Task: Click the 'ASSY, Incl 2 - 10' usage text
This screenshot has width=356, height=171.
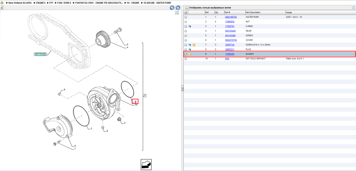Action: tap(294, 17)
